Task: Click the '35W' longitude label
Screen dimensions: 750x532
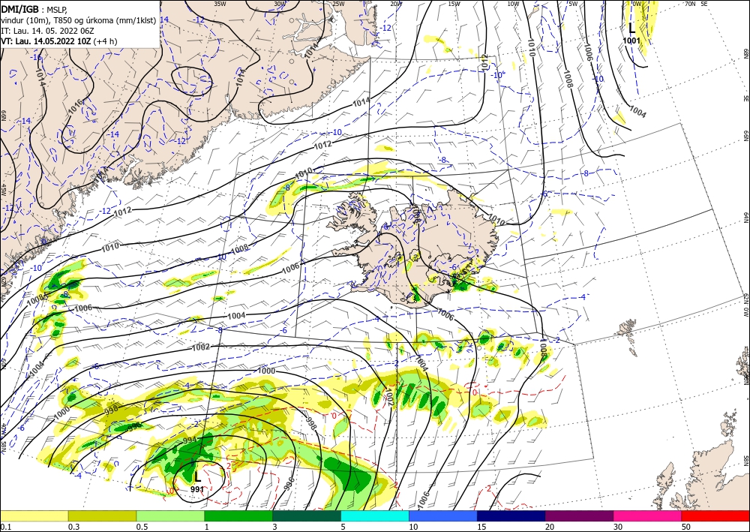Action: pos(220,4)
